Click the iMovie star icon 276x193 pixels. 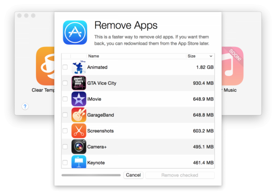coord(79,99)
